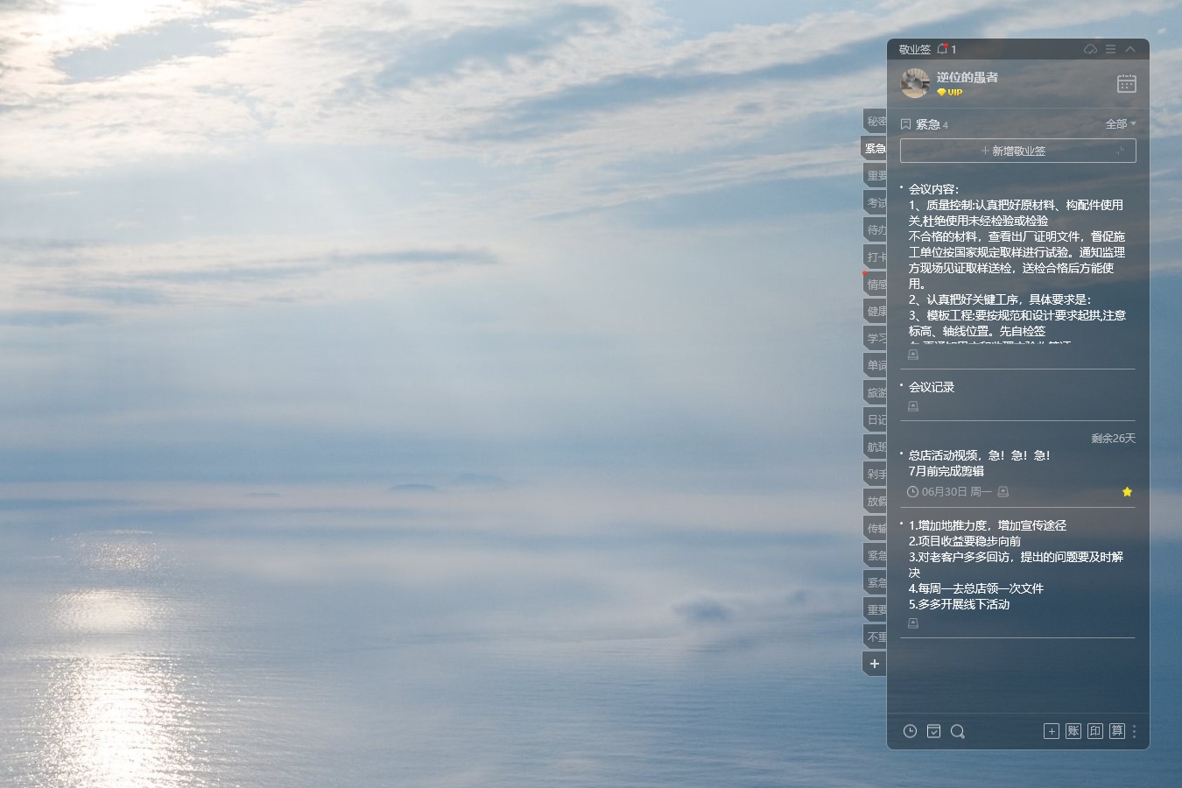Click the user avatar picture
The height and width of the screenshot is (788, 1182).
click(915, 83)
